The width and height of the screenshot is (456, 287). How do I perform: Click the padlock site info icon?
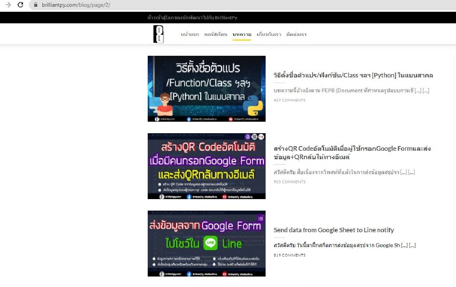coord(36,5)
